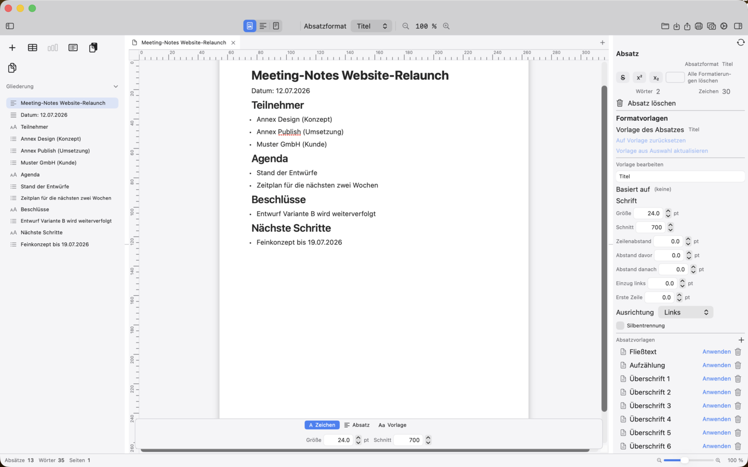Apply the Überschrift 1 template via Anwenden

716,379
